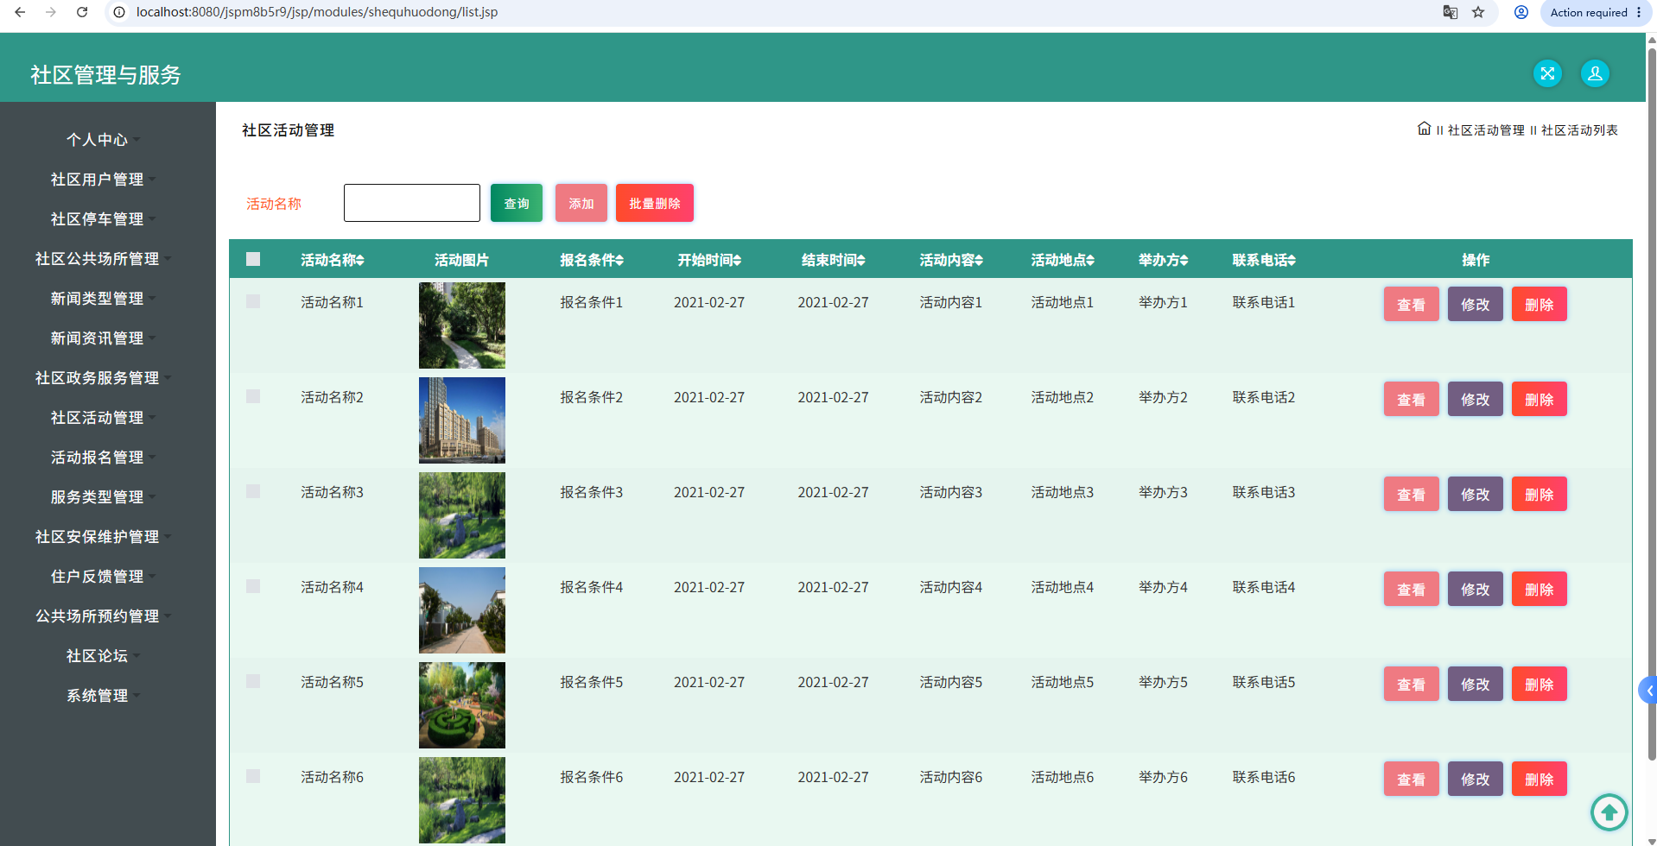Screen dimensions: 1657x846
Task: Check the row checkbox for 活动名称2
Action: click(253, 396)
